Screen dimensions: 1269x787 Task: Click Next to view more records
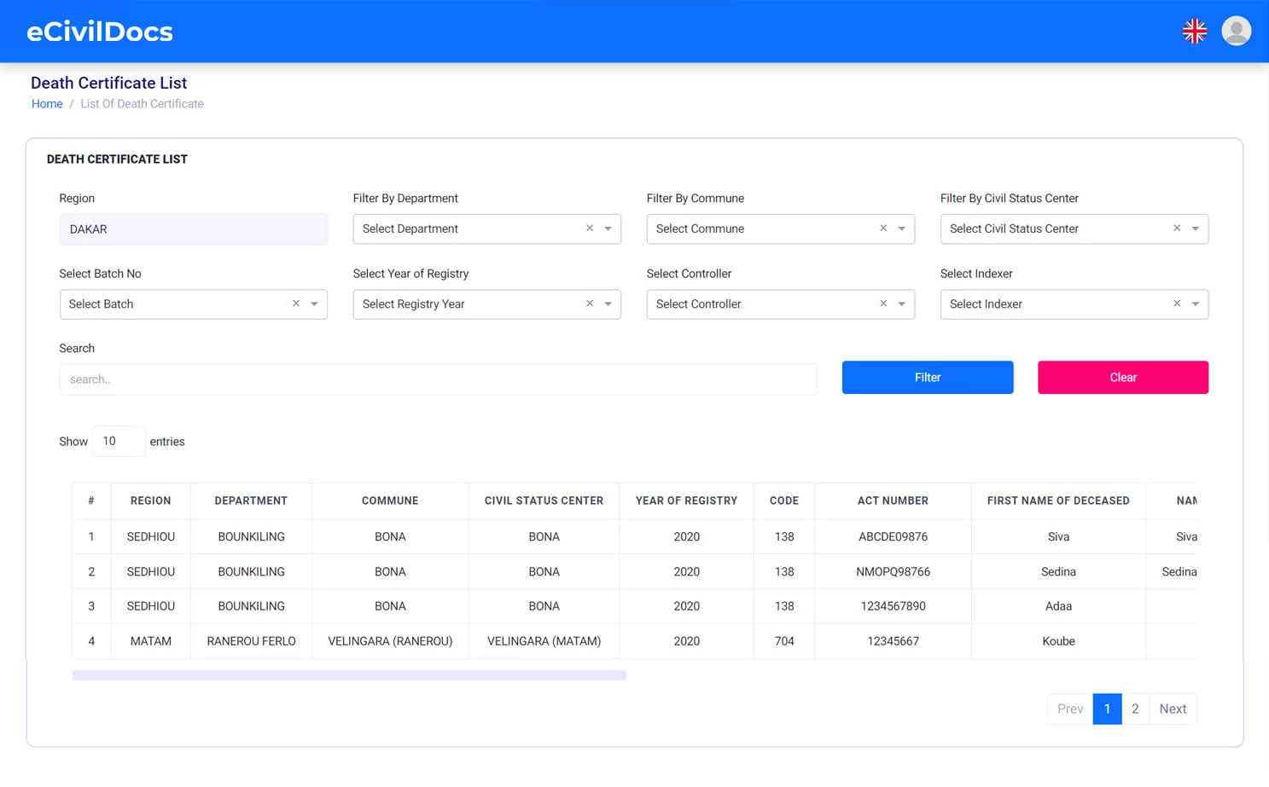tap(1173, 709)
